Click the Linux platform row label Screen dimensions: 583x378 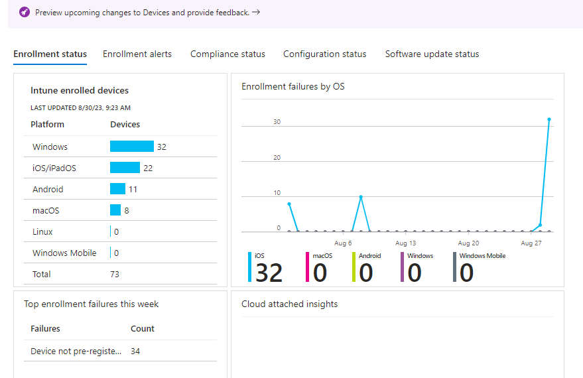(x=42, y=231)
